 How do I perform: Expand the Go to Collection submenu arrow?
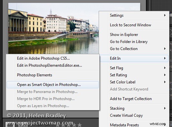165,49
